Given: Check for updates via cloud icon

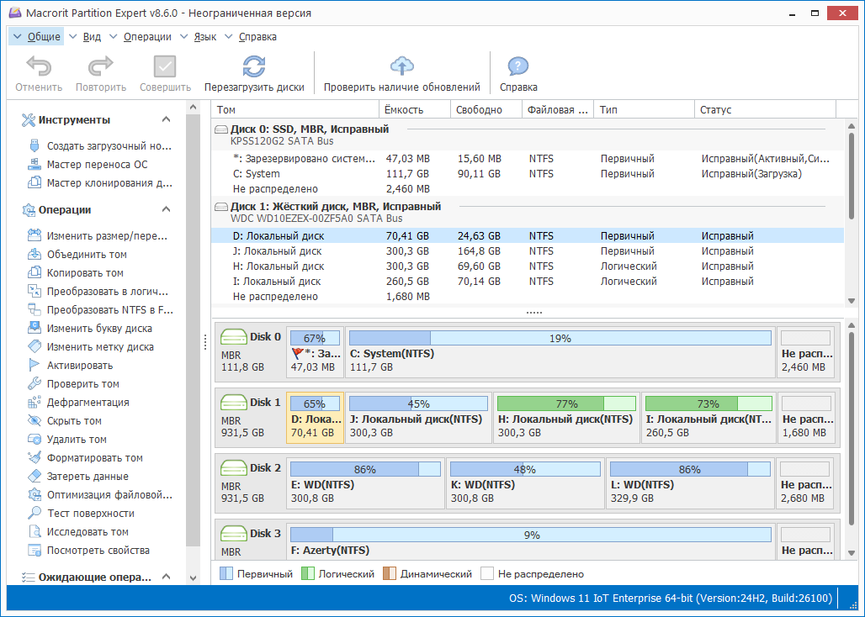Looking at the screenshot, I should 401,66.
